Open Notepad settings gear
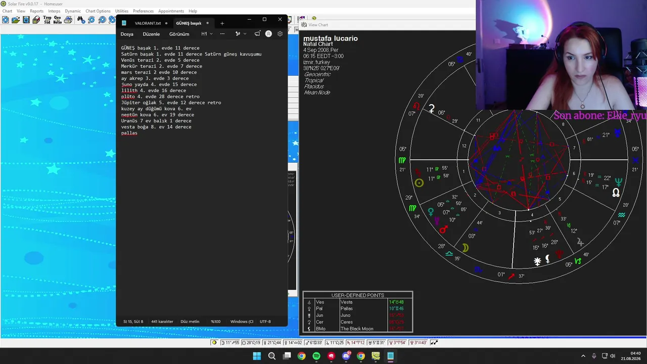The height and width of the screenshot is (364, 647). coord(280,34)
